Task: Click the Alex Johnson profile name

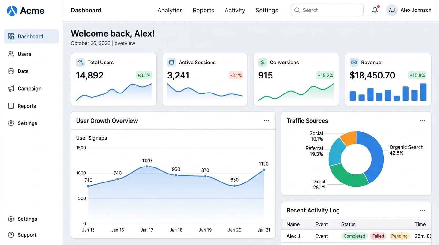Action: (416, 10)
